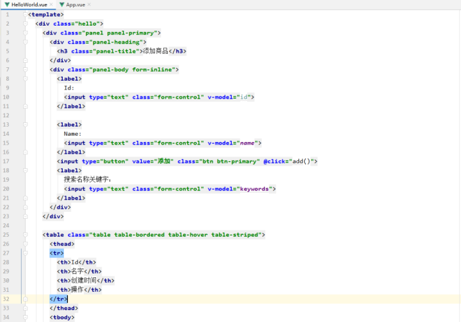Fold the thead block on line 26

(25, 244)
